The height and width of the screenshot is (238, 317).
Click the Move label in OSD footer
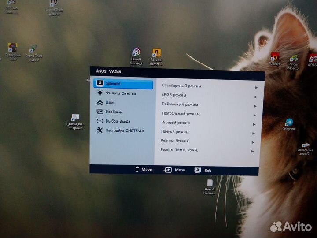[x=147, y=170]
